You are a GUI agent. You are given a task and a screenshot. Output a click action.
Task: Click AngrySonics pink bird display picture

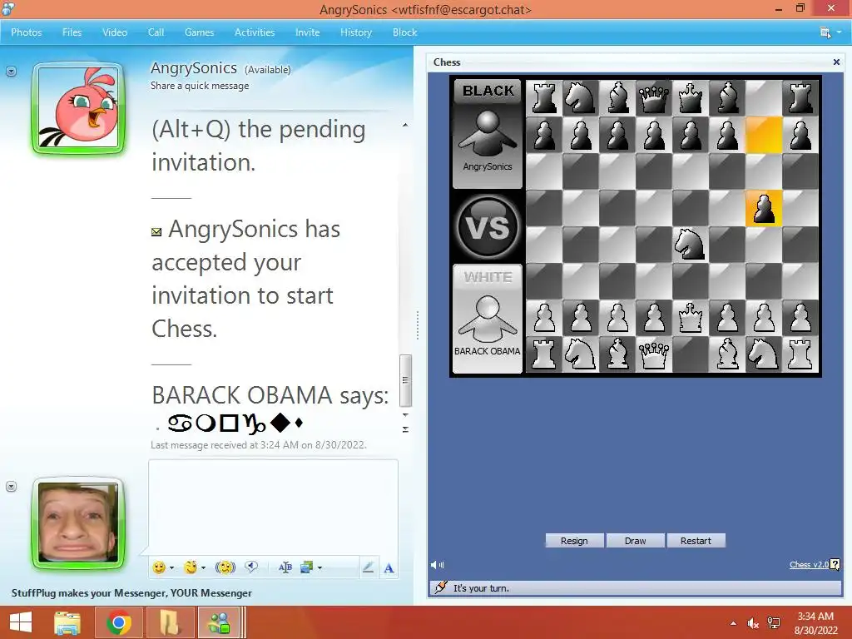[x=78, y=107]
